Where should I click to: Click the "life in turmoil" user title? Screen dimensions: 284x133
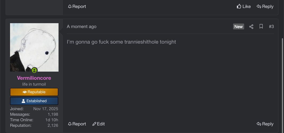coord(34,84)
